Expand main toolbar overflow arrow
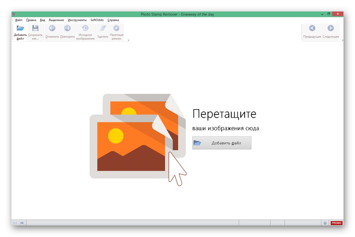Image resolution: width=355 pixels, height=237 pixels. 128,40
